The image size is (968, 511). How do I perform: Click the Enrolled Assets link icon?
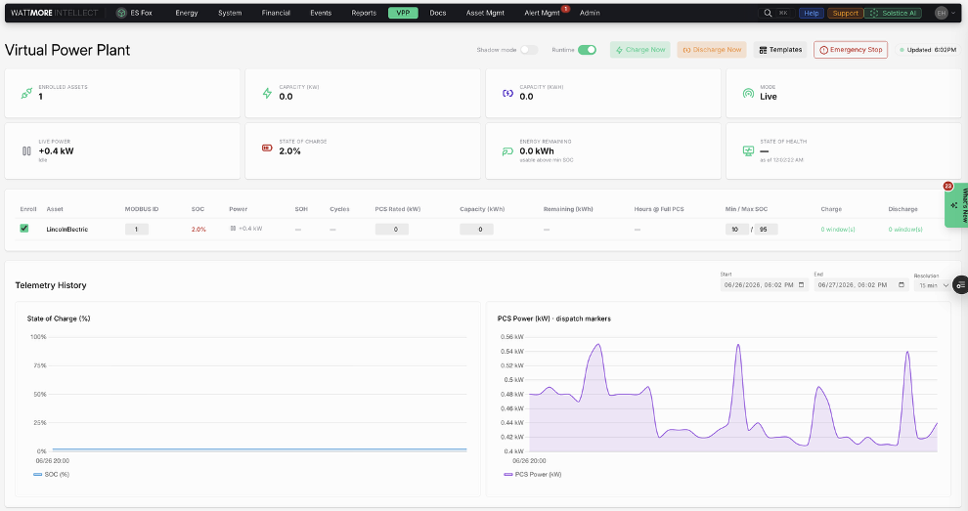26,93
